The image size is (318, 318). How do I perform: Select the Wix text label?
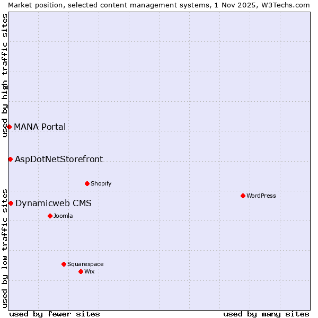pos(89,271)
